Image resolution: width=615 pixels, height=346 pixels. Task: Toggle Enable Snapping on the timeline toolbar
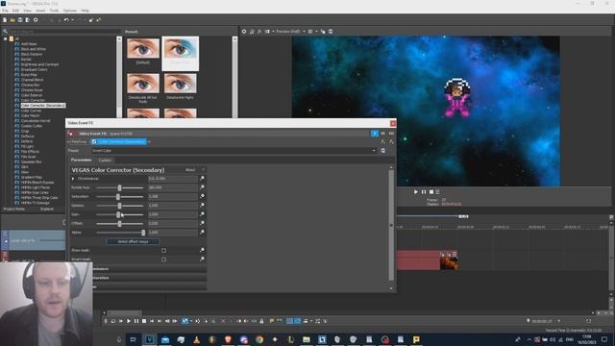click(289, 321)
